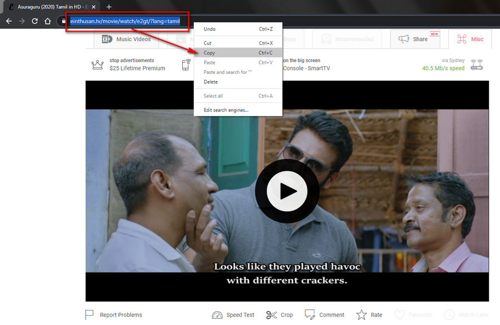Open a new tab with the plus button
500x325 pixels.
point(109,7)
